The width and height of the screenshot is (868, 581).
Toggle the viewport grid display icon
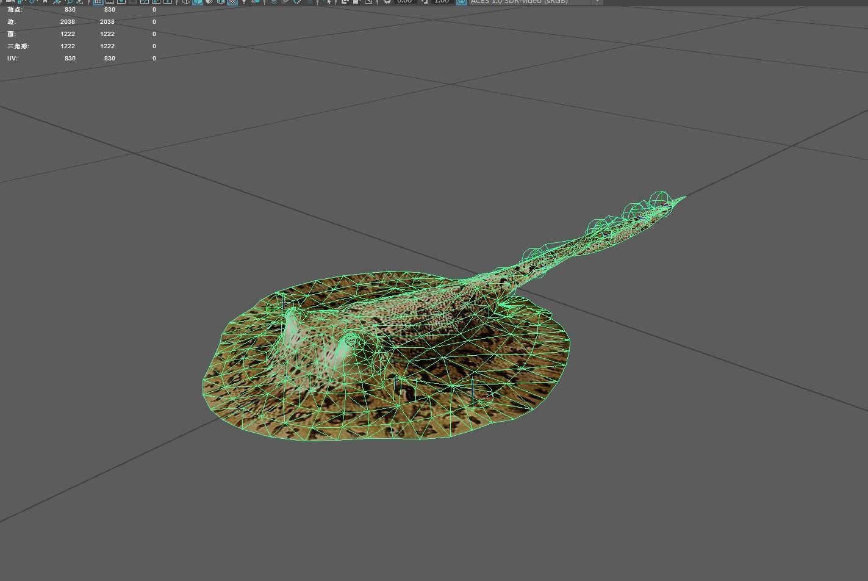point(98,2)
